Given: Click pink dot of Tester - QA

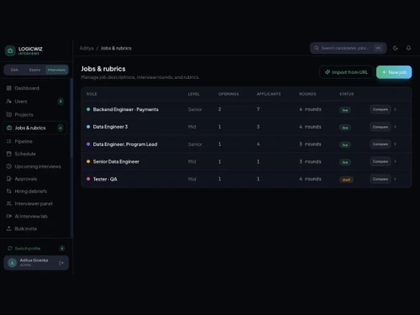Looking at the screenshot, I should [88, 179].
